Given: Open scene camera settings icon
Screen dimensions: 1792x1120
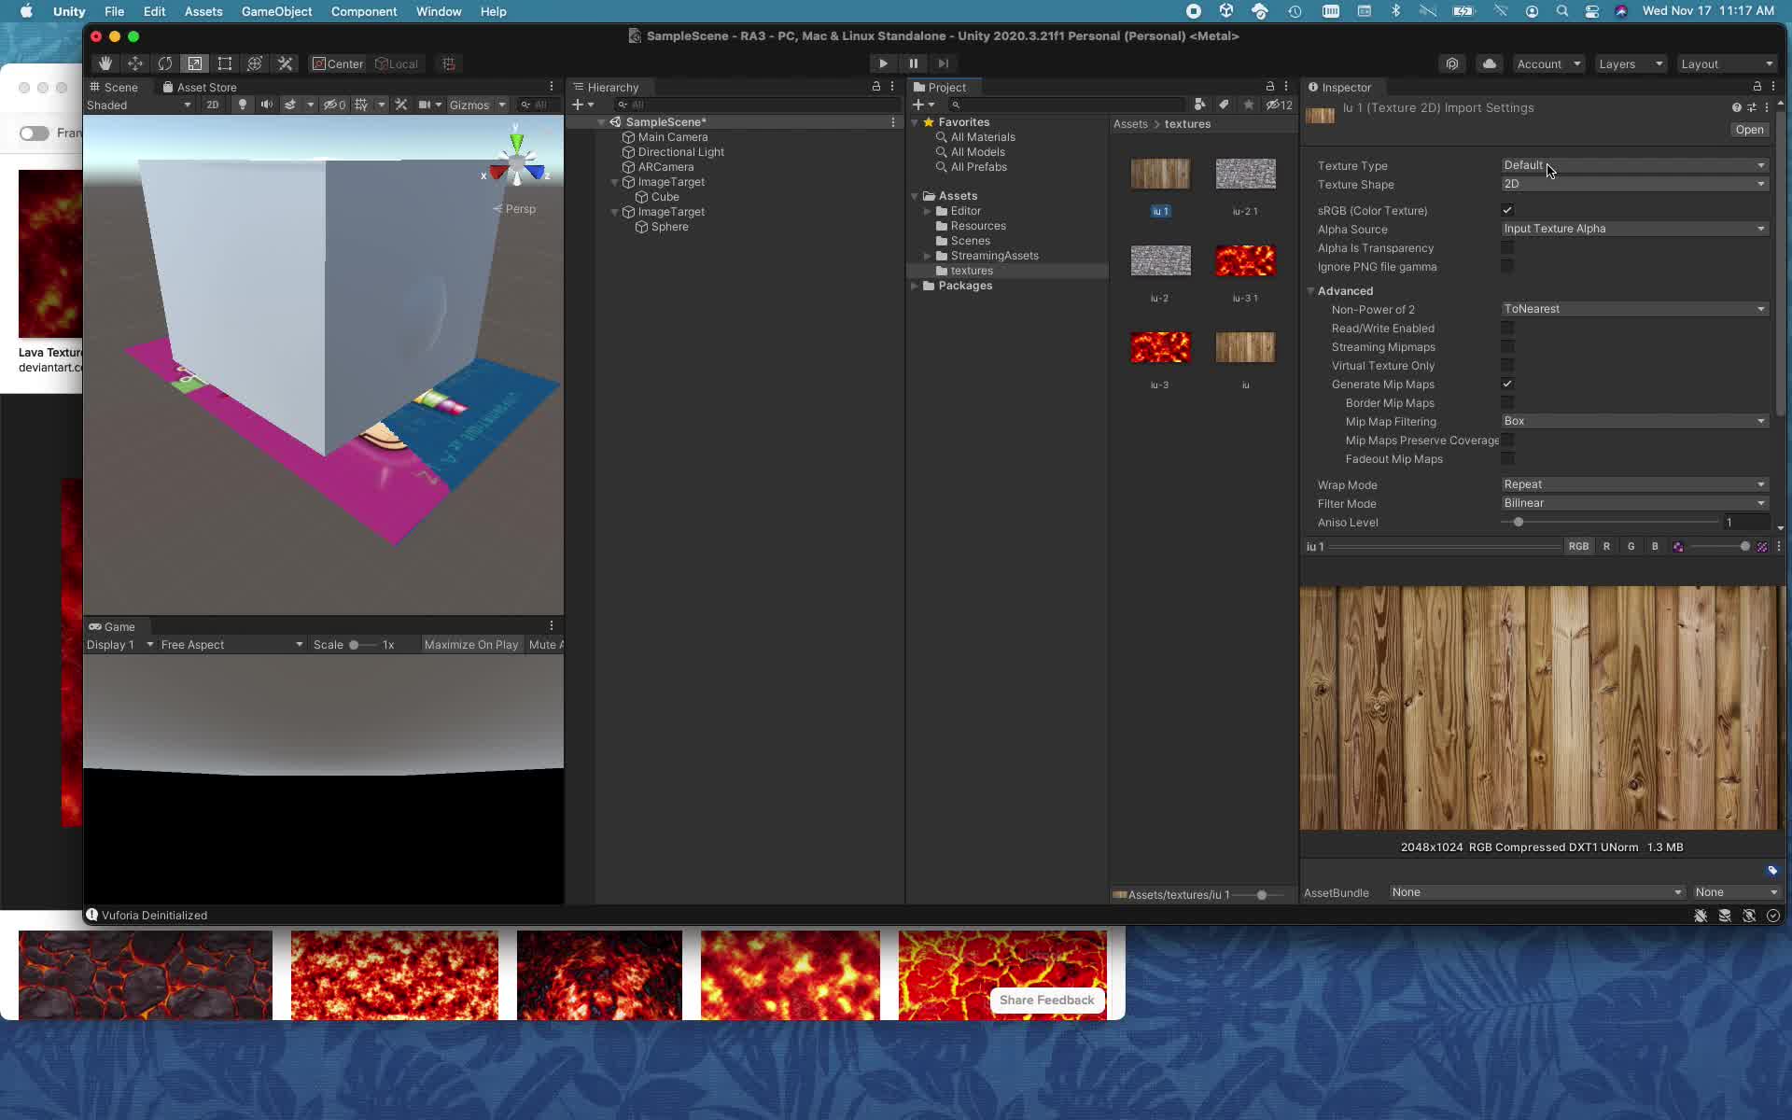Looking at the screenshot, I should (425, 105).
